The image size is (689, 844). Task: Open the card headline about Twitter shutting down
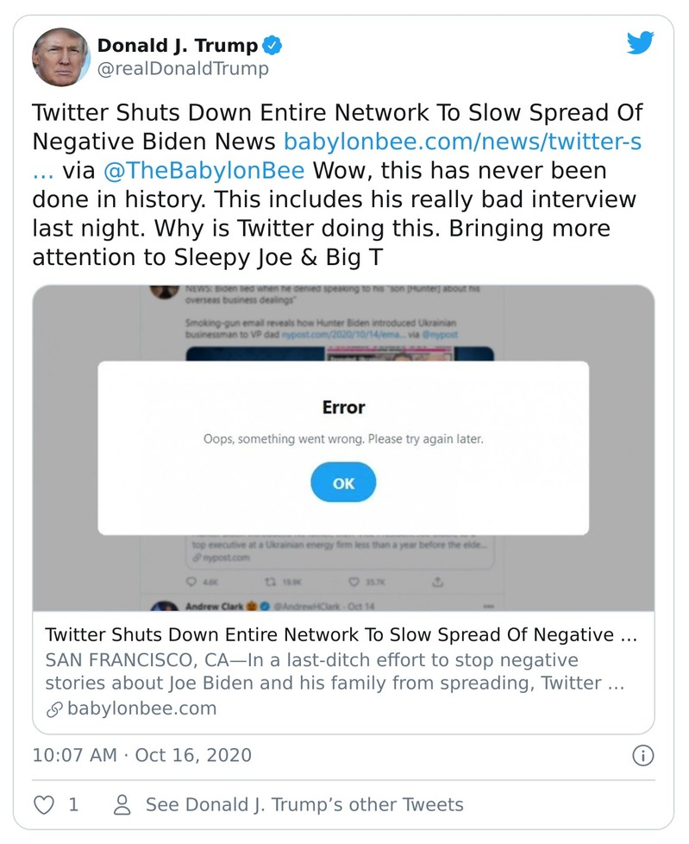(x=341, y=635)
